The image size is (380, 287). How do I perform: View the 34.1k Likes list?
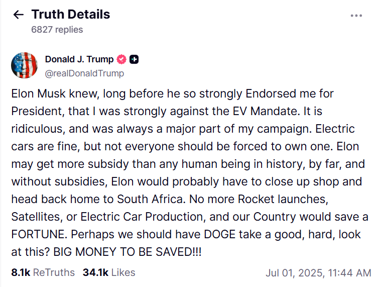tap(109, 272)
